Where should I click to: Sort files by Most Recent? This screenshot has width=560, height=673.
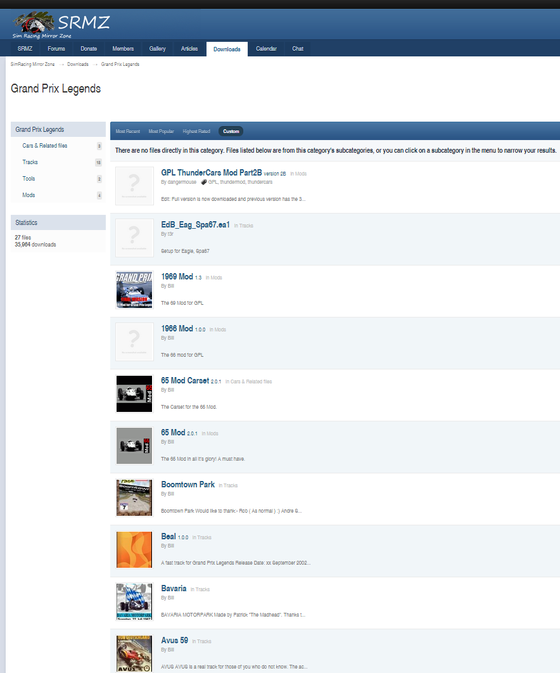pyautogui.click(x=128, y=131)
